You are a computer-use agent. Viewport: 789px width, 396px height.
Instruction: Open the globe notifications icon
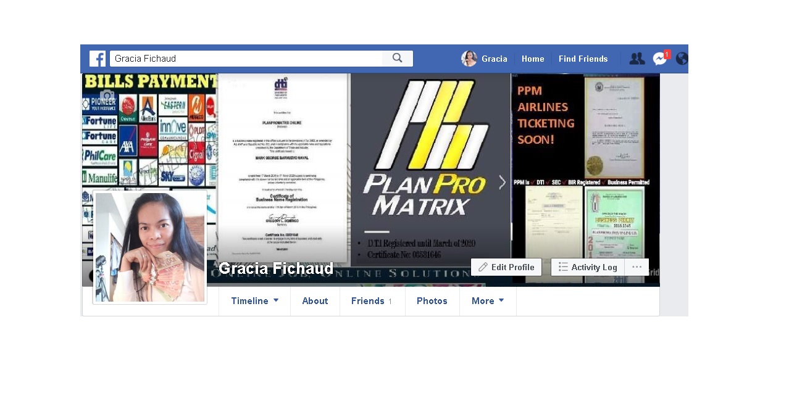[682, 59]
